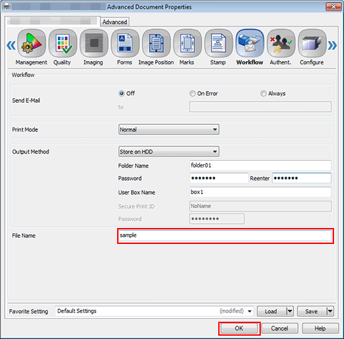This screenshot has height=339, width=344.
Task: Select the Quality icon
Action: 63,43
